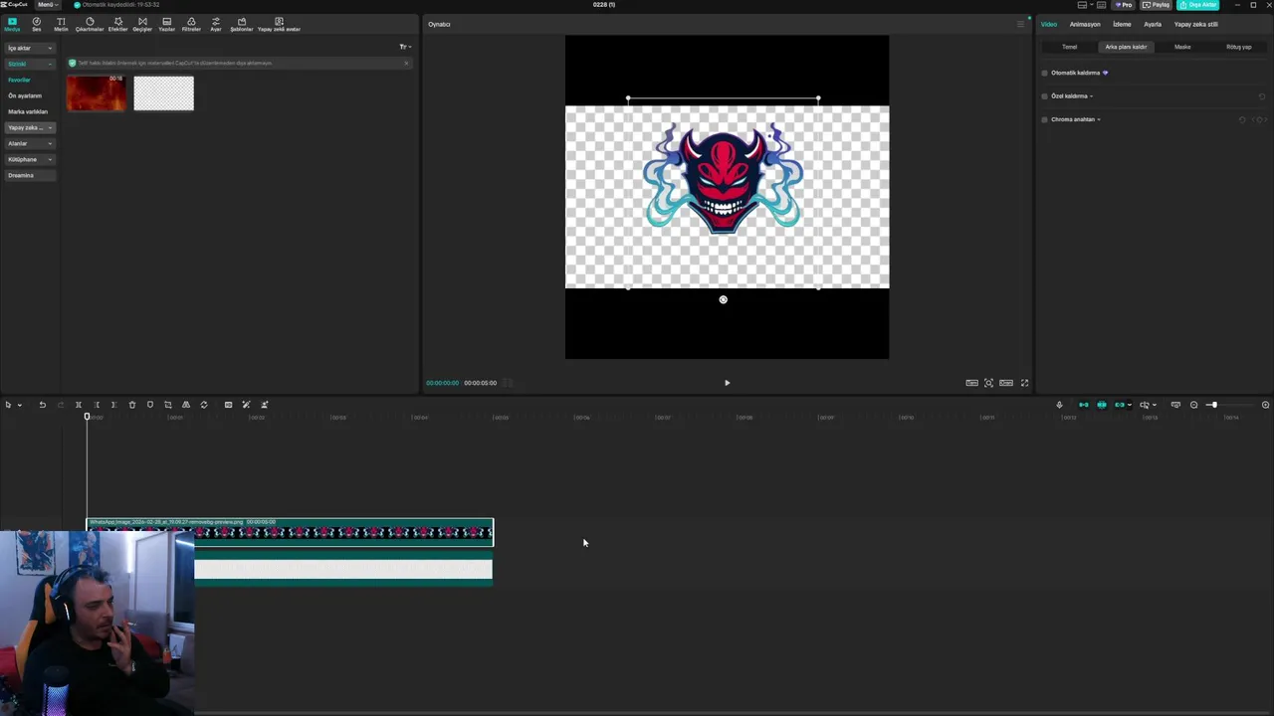This screenshot has height=716, width=1274.
Task: Open Favoriler in the media sidebar
Action: tap(20, 80)
